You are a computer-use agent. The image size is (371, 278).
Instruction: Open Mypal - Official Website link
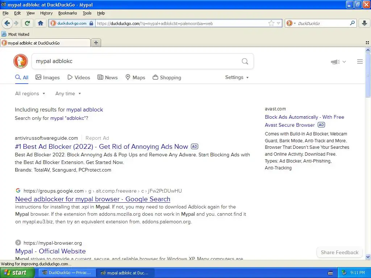(x=50, y=251)
